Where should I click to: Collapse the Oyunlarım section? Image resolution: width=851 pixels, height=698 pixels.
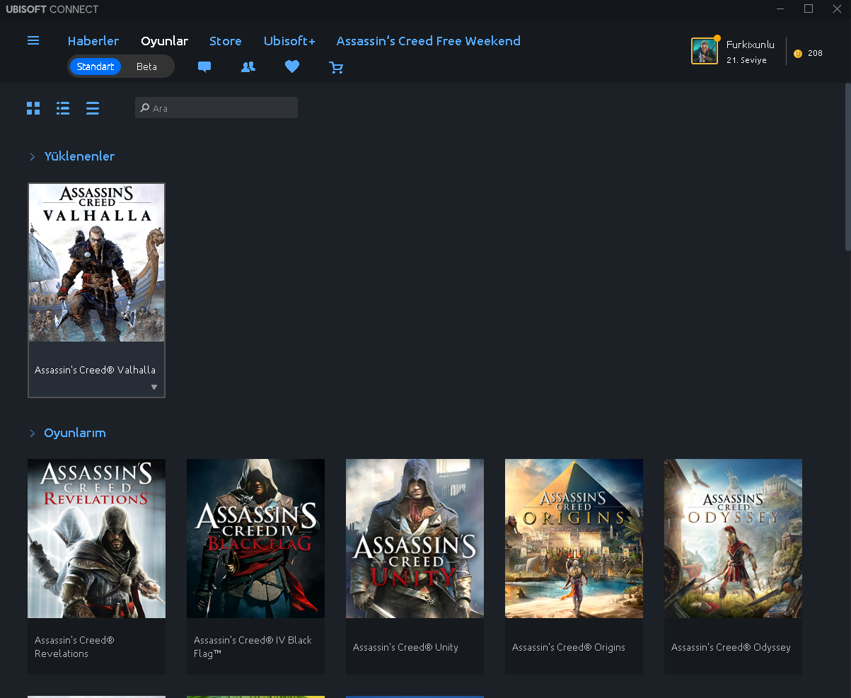coord(33,434)
